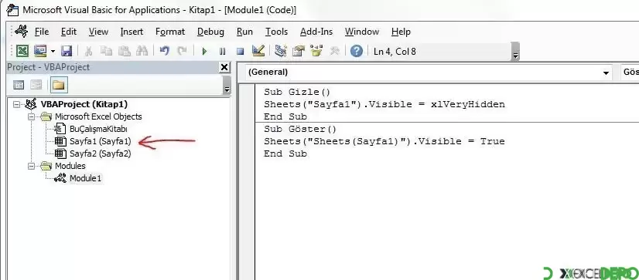Run the macro with the green play icon
The height and width of the screenshot is (280, 639).
tap(204, 51)
